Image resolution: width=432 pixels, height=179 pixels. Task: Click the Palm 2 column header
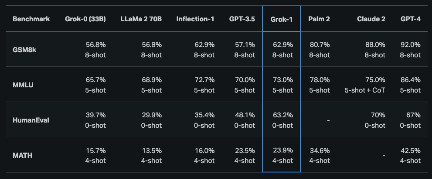tap(319, 19)
